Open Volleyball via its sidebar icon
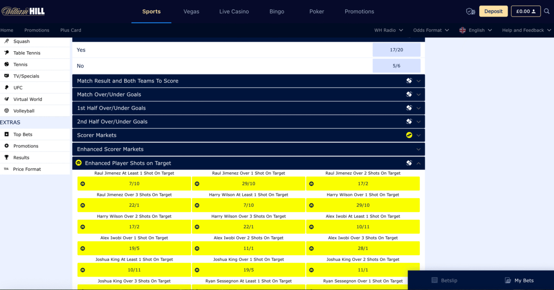Screen dimensions: 554x290 [6, 111]
